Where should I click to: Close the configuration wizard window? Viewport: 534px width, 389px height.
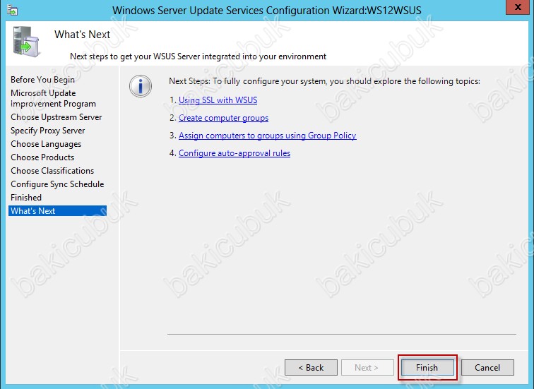point(518,7)
